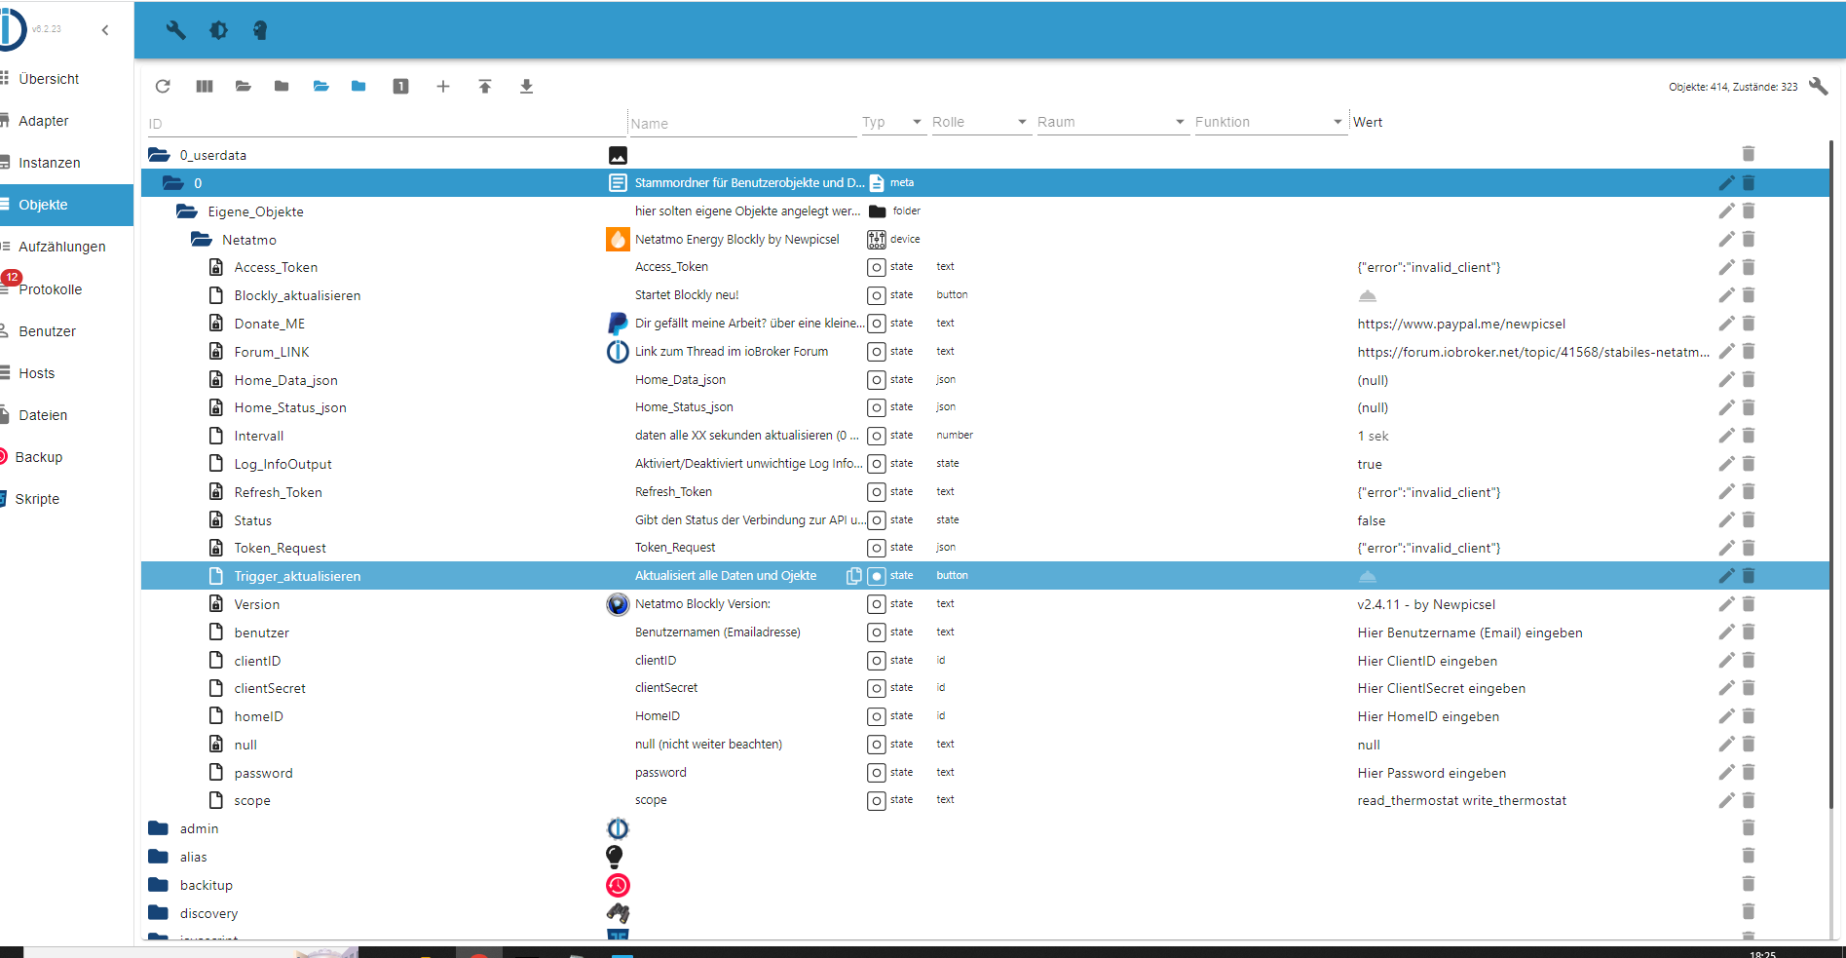Toggle the expand-level one icon
The width and height of the screenshot is (1846, 958).
click(400, 87)
